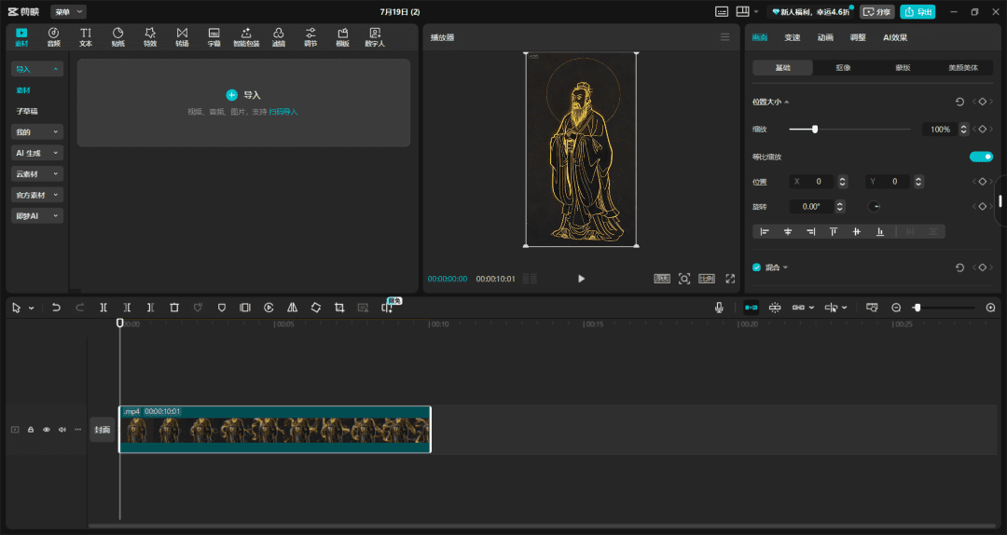The height and width of the screenshot is (535, 1007).
Task: Open the 文本 text panel
Action: (x=86, y=37)
